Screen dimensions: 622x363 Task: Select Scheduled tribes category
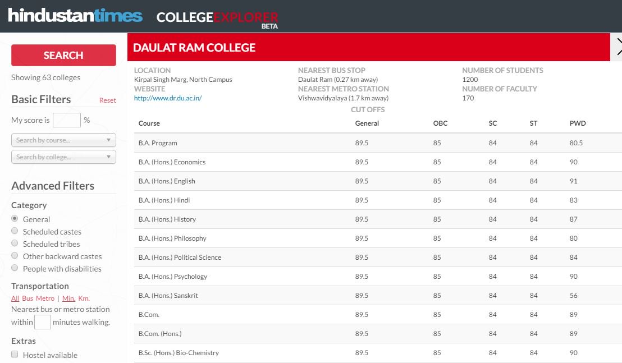15,243
